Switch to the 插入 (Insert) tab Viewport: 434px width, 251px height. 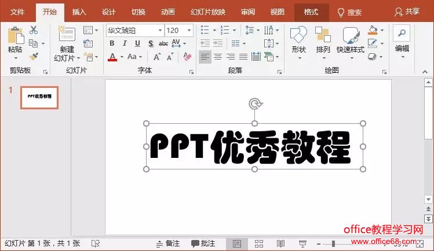(x=79, y=12)
